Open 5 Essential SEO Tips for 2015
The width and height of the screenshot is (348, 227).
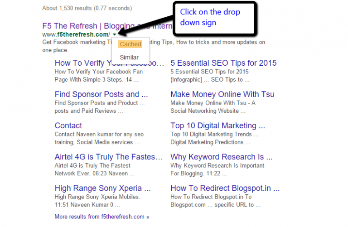click(x=223, y=63)
